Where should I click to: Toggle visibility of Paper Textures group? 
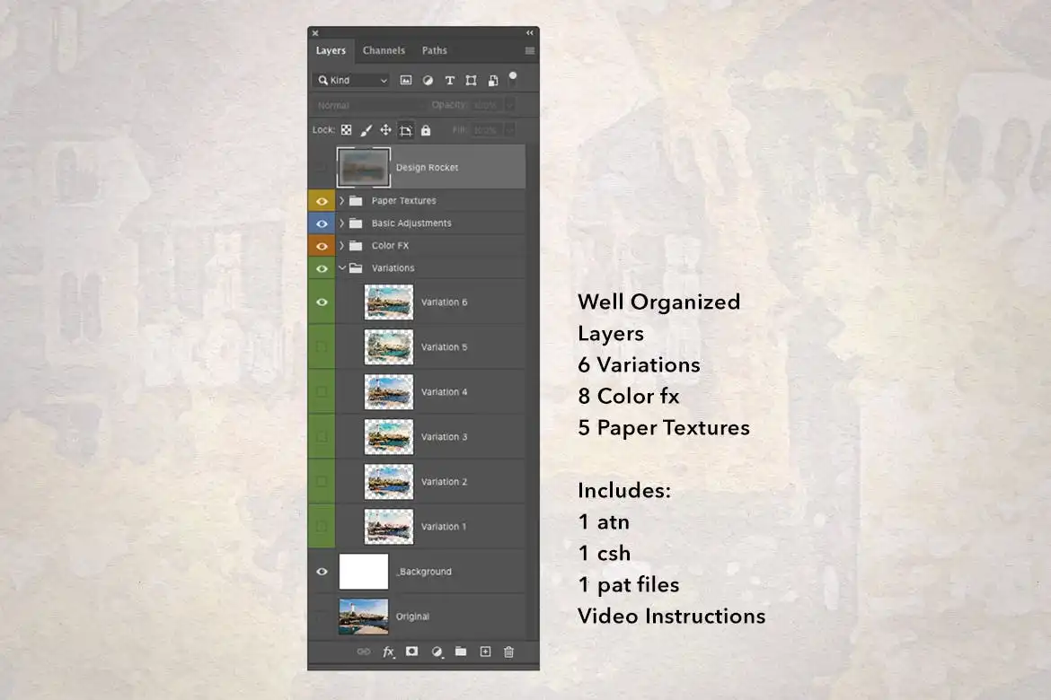click(x=322, y=201)
